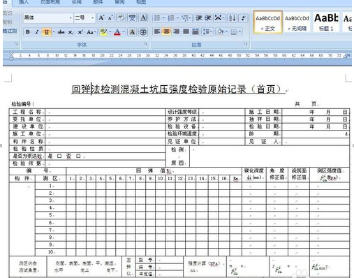Open the 邮件 ribbon tab

(x=98, y=2)
